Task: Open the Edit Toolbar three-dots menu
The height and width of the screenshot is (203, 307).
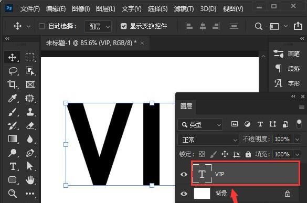Action: (30, 194)
